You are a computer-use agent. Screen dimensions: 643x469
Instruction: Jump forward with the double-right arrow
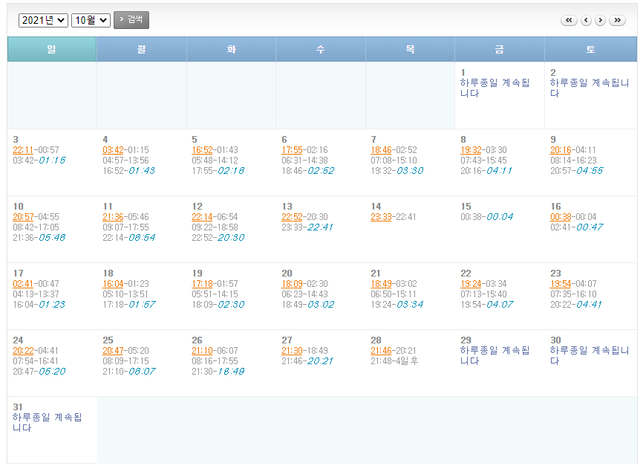click(617, 20)
